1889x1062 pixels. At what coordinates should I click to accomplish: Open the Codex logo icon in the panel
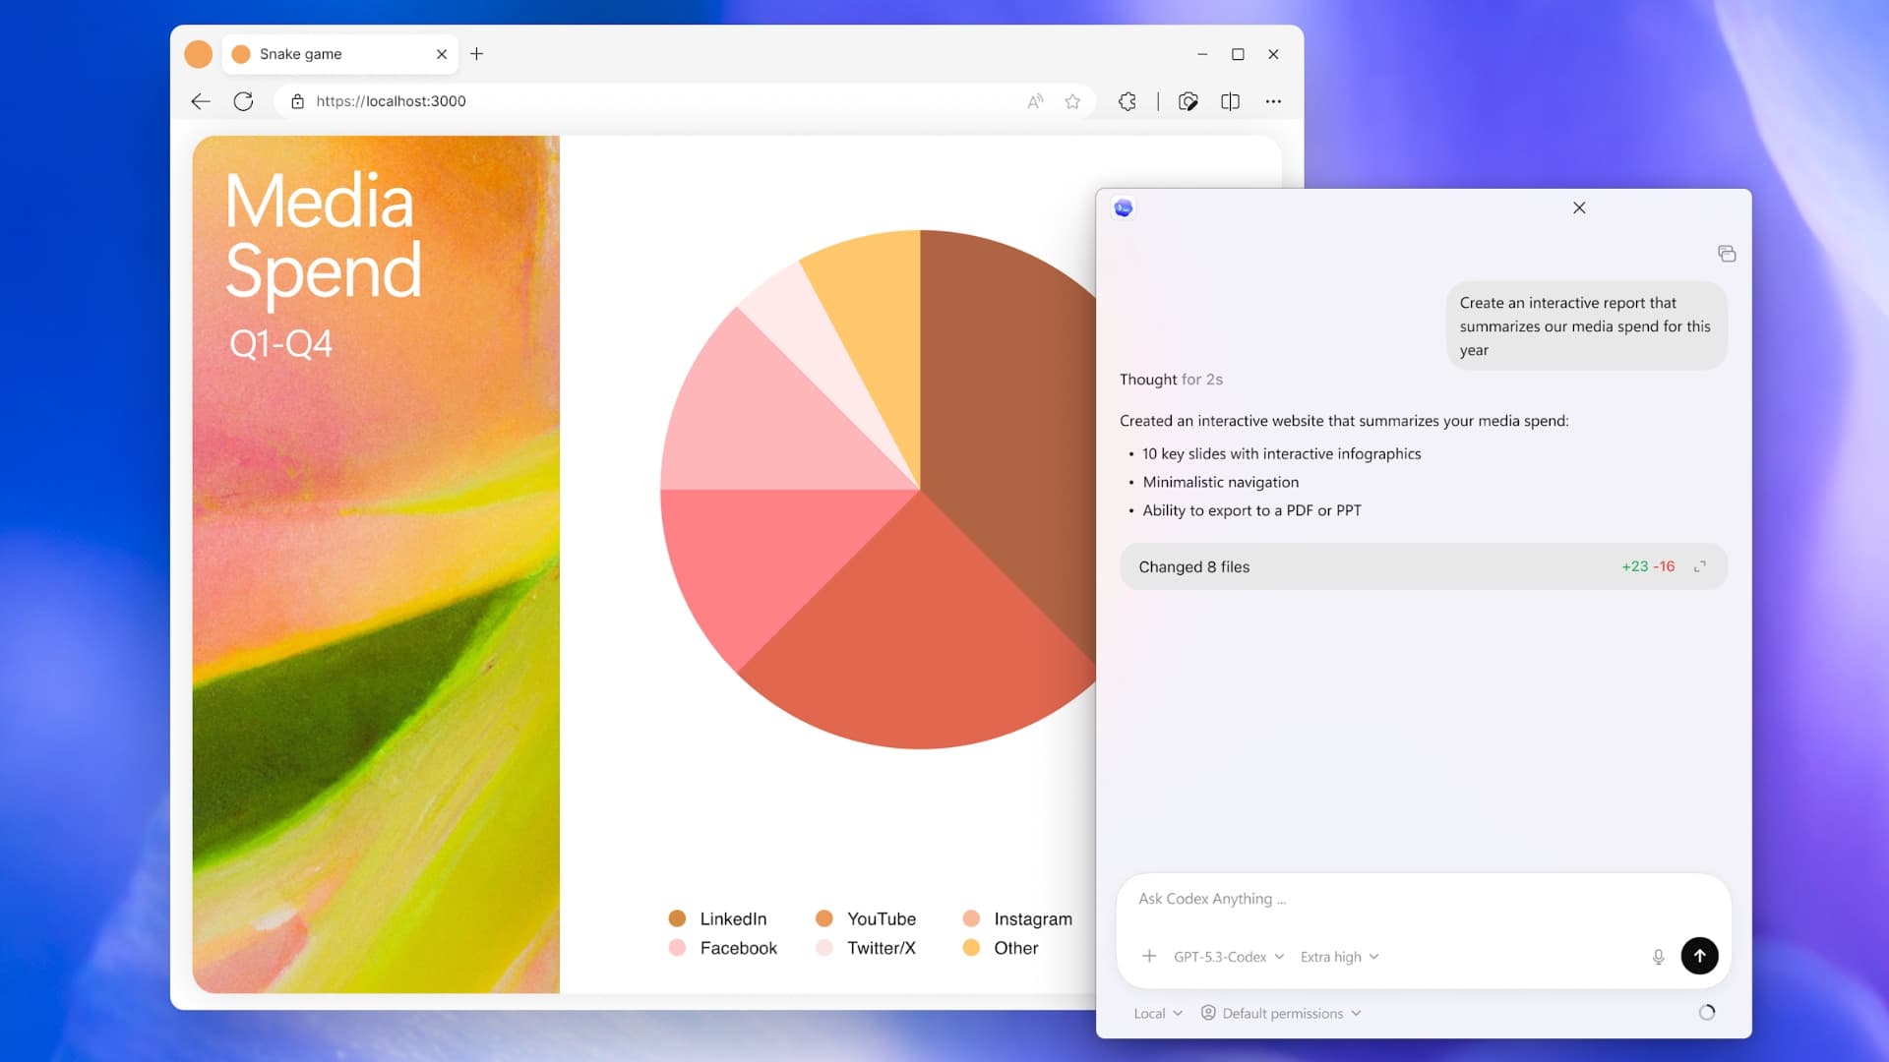1123,207
